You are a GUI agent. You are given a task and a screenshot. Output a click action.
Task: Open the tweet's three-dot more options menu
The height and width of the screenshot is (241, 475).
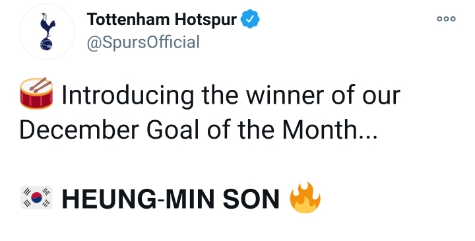tap(446, 18)
